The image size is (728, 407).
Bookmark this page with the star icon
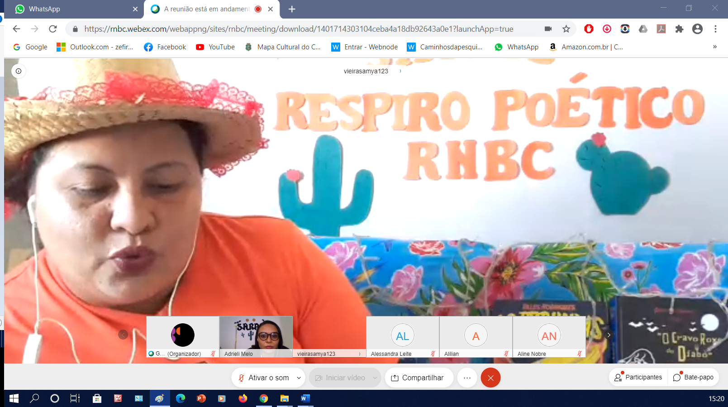(566, 29)
